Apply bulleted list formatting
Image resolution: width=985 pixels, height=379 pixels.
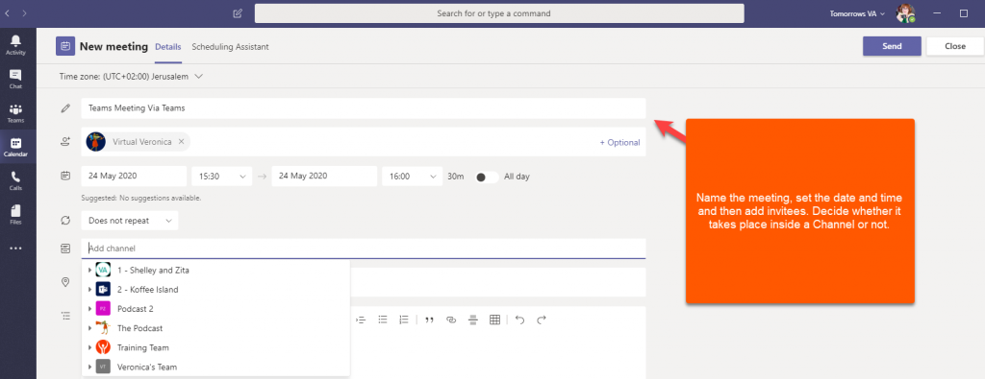click(x=383, y=320)
